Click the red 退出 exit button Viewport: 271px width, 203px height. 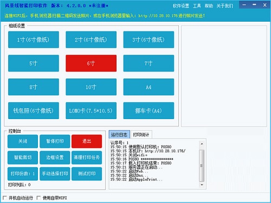tap(87, 141)
